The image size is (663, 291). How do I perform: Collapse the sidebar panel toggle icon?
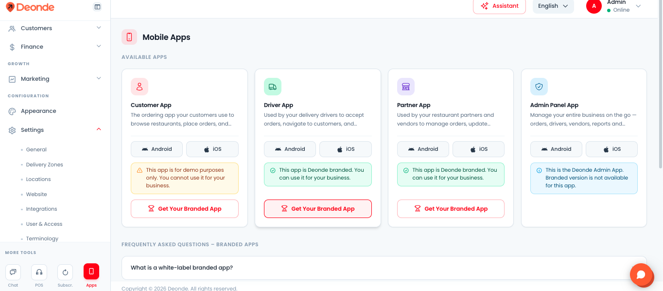(x=97, y=7)
